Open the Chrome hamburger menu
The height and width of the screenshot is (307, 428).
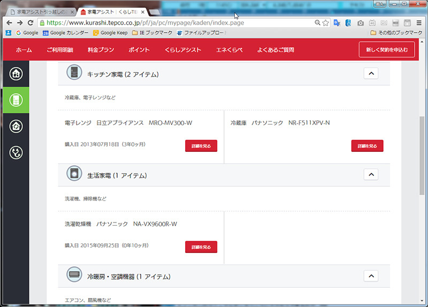[x=419, y=23]
